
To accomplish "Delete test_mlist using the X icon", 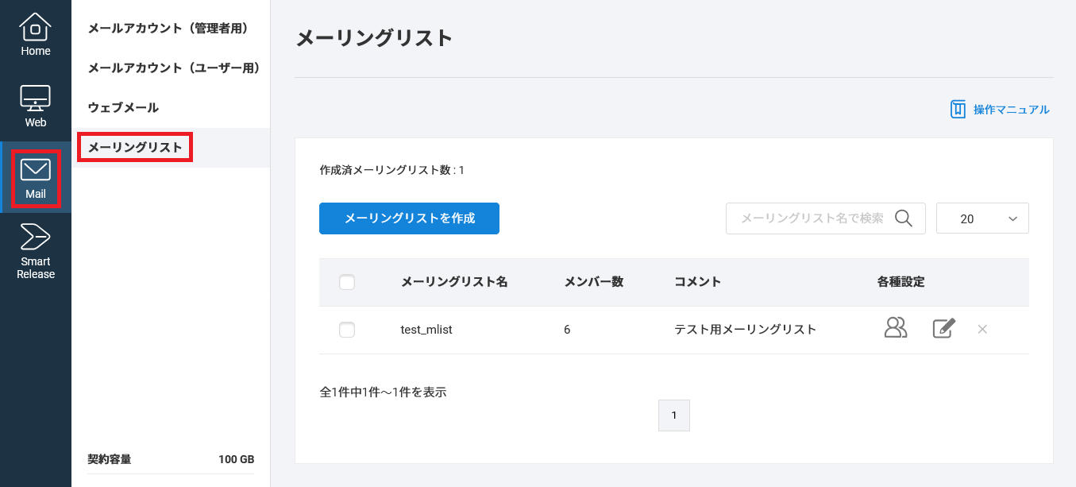I will [982, 329].
